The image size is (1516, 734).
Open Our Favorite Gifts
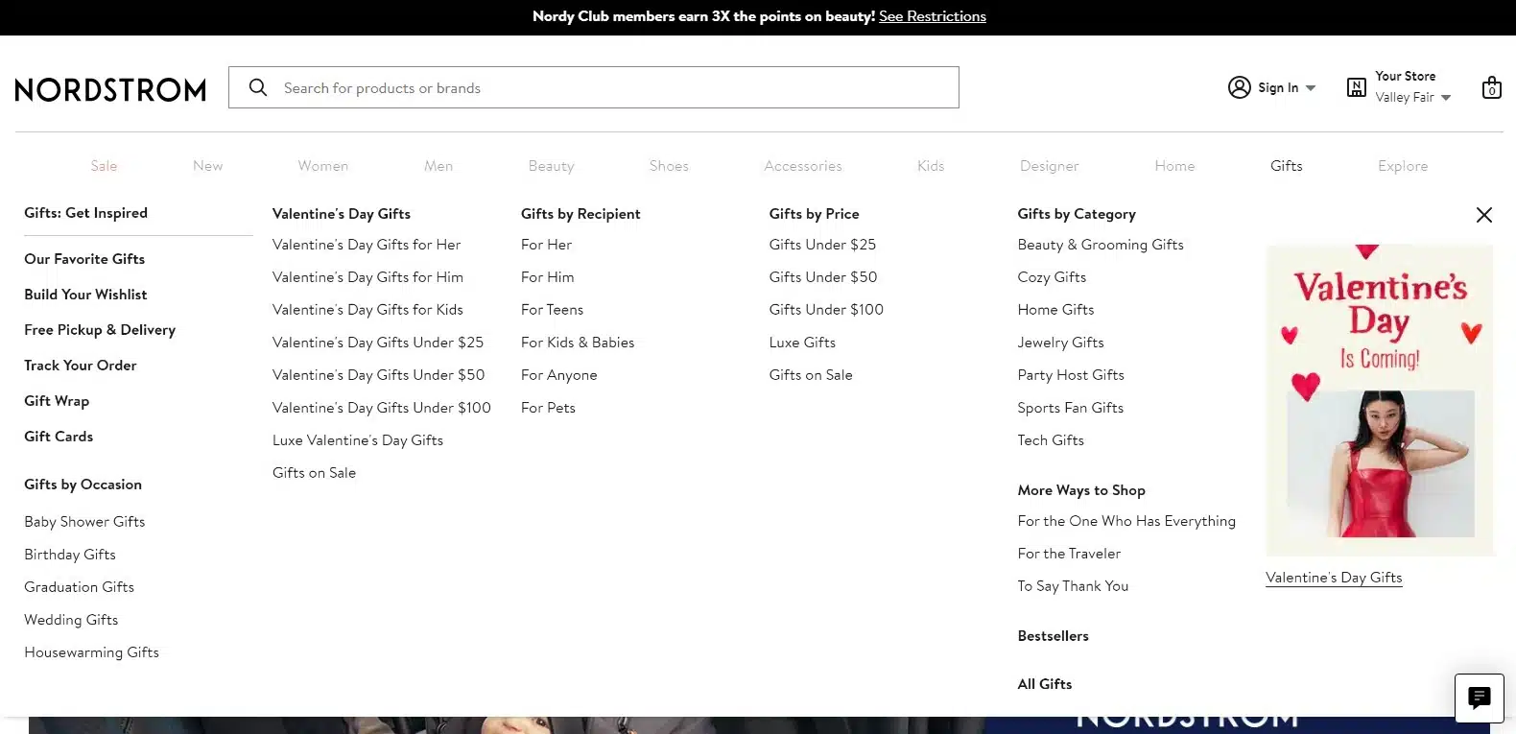point(84,259)
